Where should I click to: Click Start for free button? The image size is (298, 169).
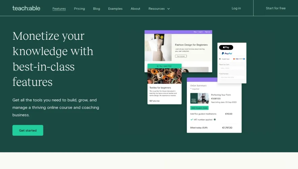(275, 8)
